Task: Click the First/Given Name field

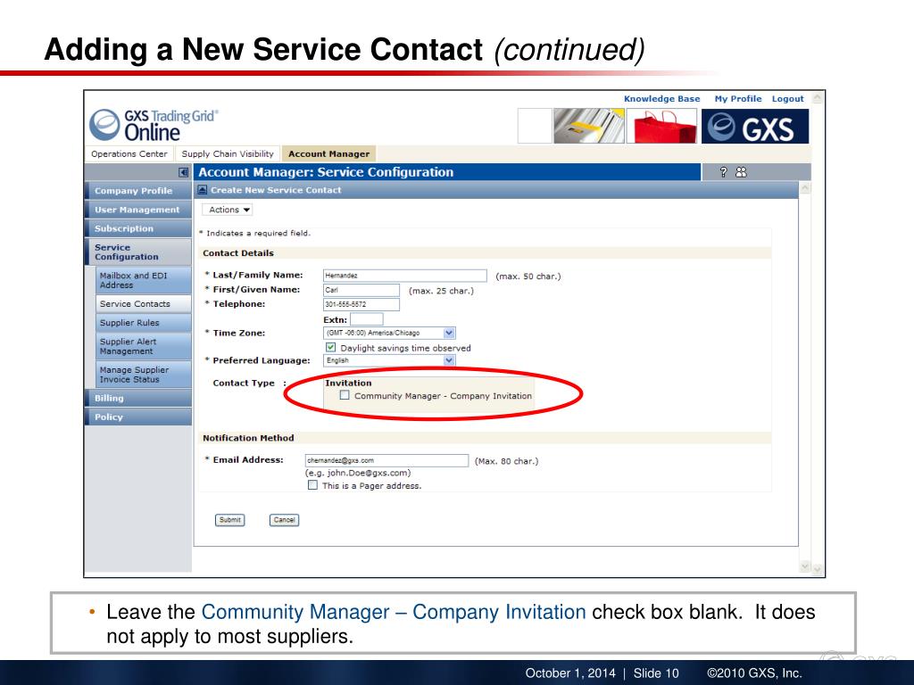Action: 361,290
